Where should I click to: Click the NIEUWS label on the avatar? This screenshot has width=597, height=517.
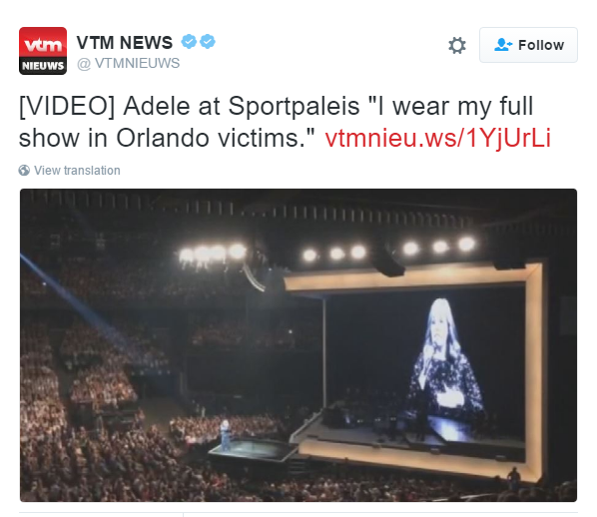click(x=43, y=66)
